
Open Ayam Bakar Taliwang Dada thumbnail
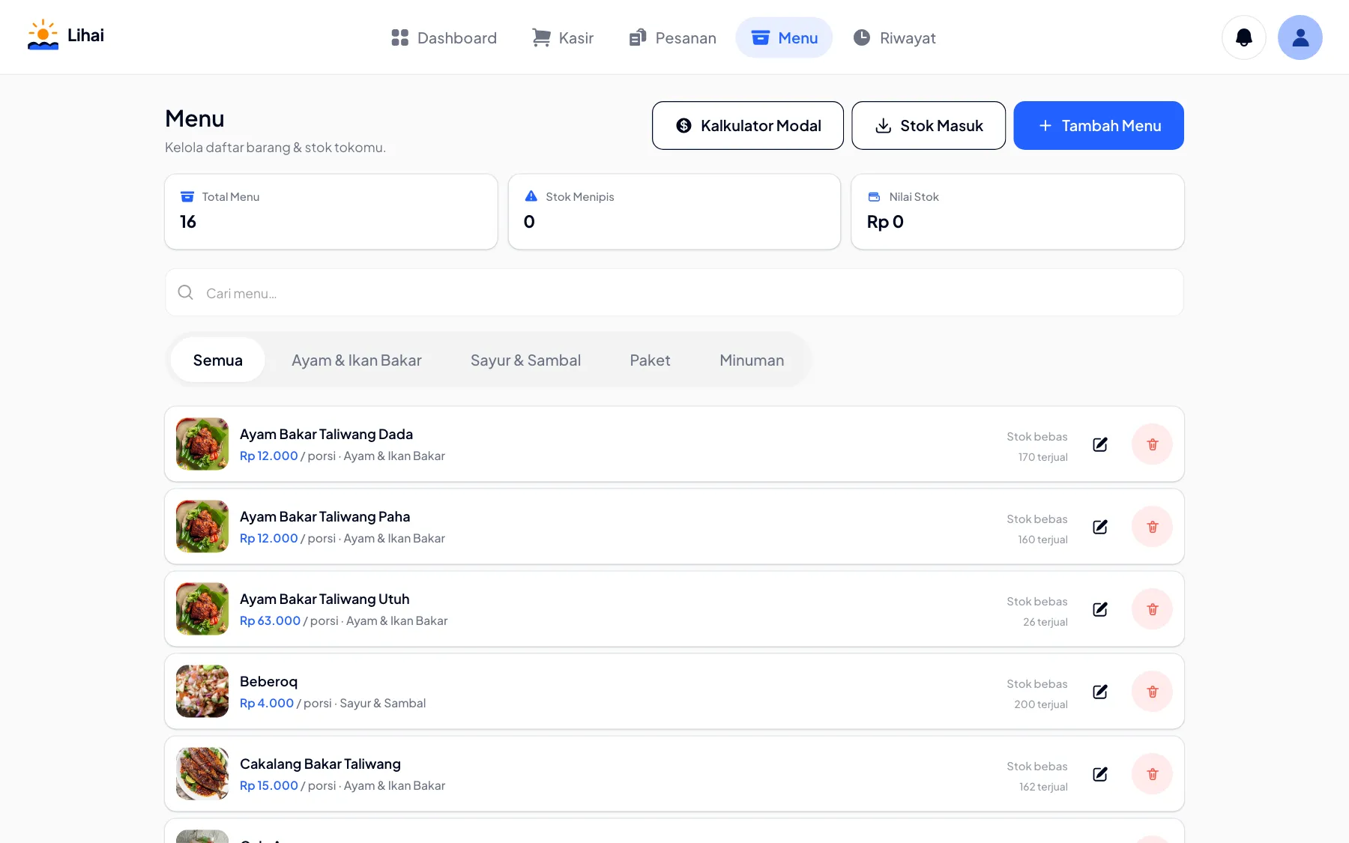coord(202,444)
